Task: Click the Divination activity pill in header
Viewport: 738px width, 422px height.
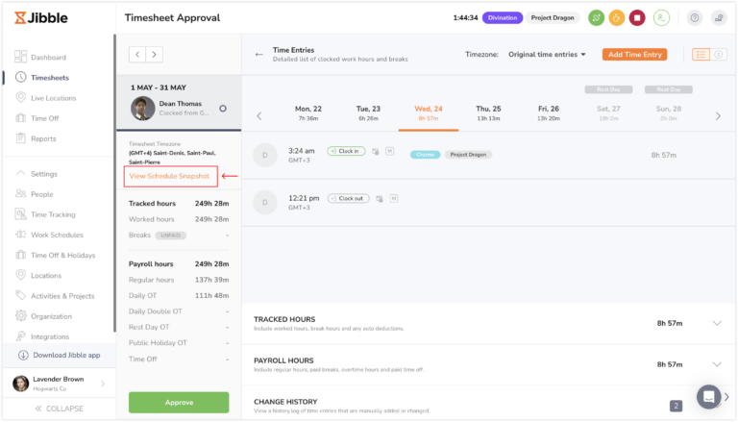Action: (503, 18)
